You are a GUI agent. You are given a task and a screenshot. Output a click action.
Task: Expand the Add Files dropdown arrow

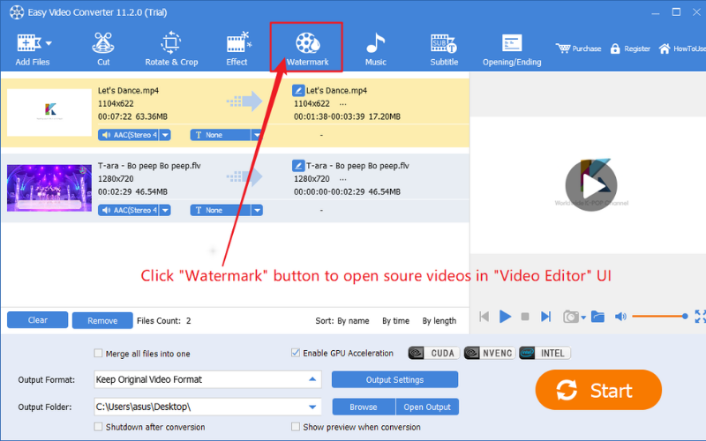49,43
